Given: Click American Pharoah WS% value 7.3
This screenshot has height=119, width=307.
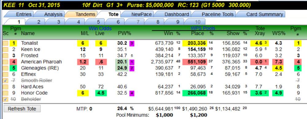Looking at the screenshot, I should click(x=278, y=62).
